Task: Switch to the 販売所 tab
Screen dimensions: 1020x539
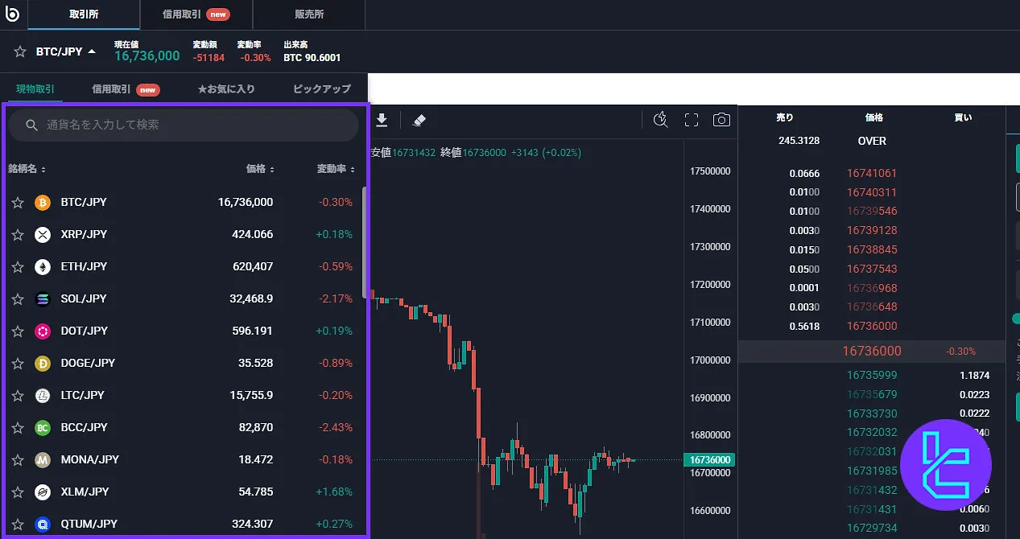Action: tap(308, 14)
